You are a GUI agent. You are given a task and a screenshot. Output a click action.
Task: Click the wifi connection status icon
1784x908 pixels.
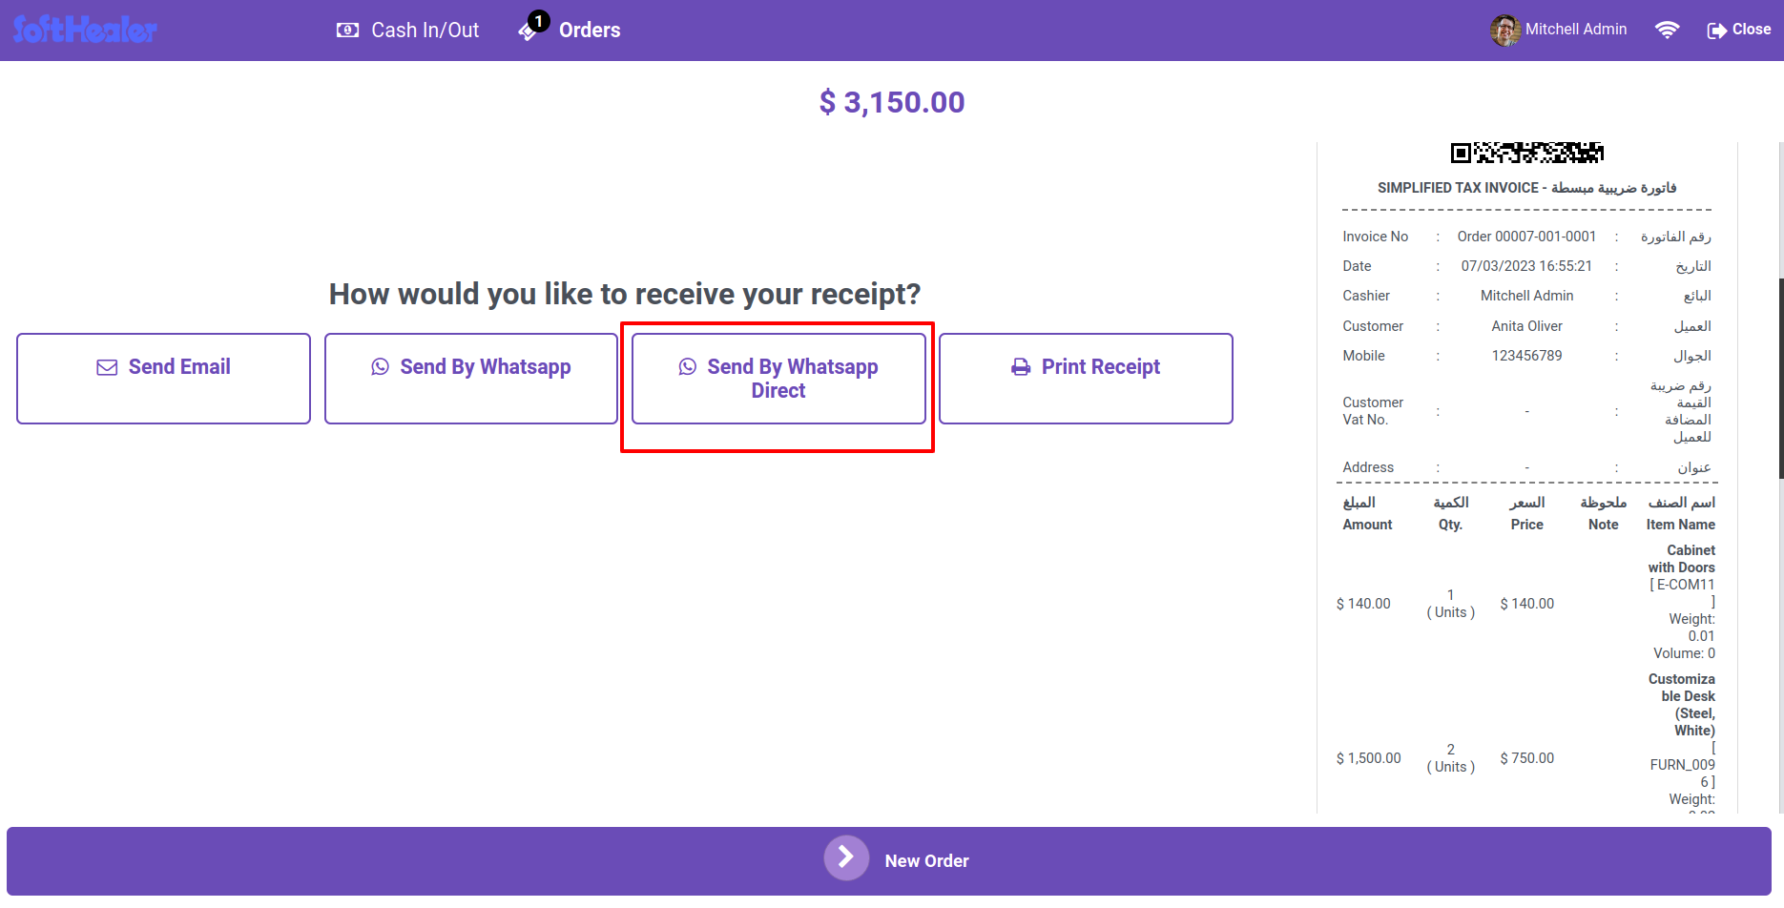point(1667,30)
